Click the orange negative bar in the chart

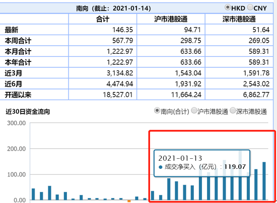click(x=129, y=201)
